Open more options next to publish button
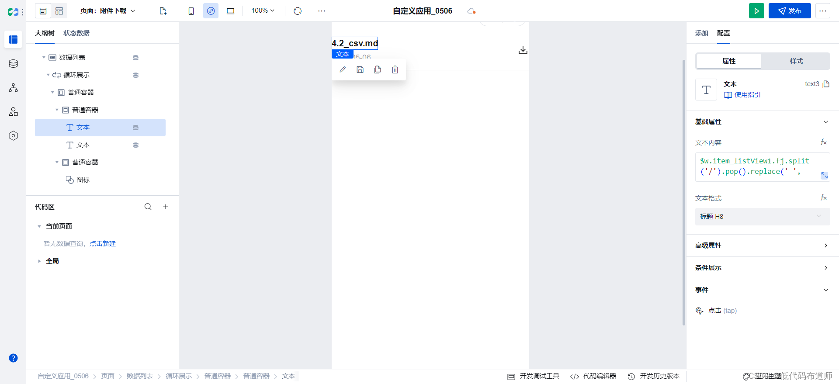The height and width of the screenshot is (384, 839). pos(823,11)
